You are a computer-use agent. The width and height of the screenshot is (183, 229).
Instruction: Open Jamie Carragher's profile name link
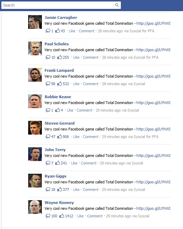click(x=61, y=18)
